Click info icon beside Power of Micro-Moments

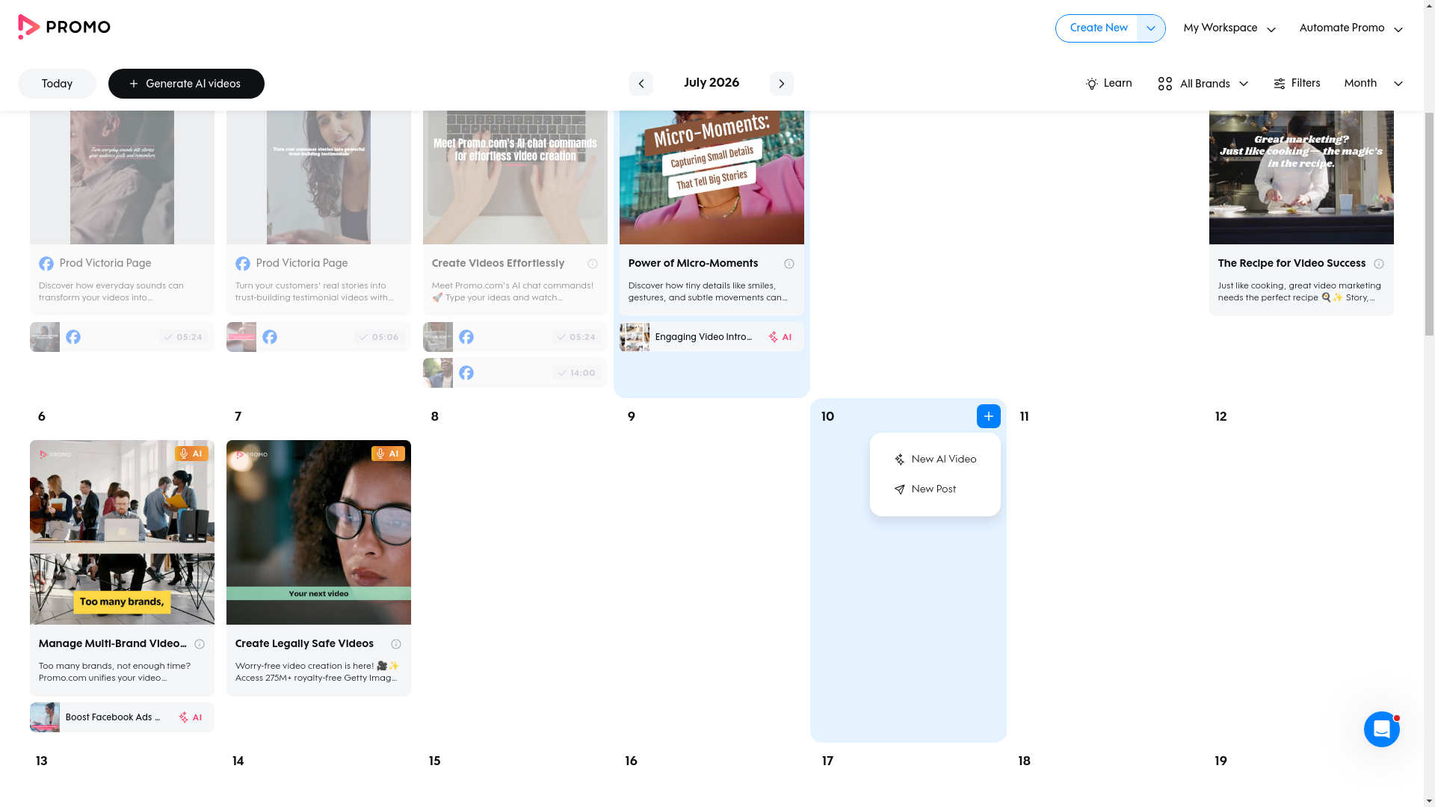789,264
